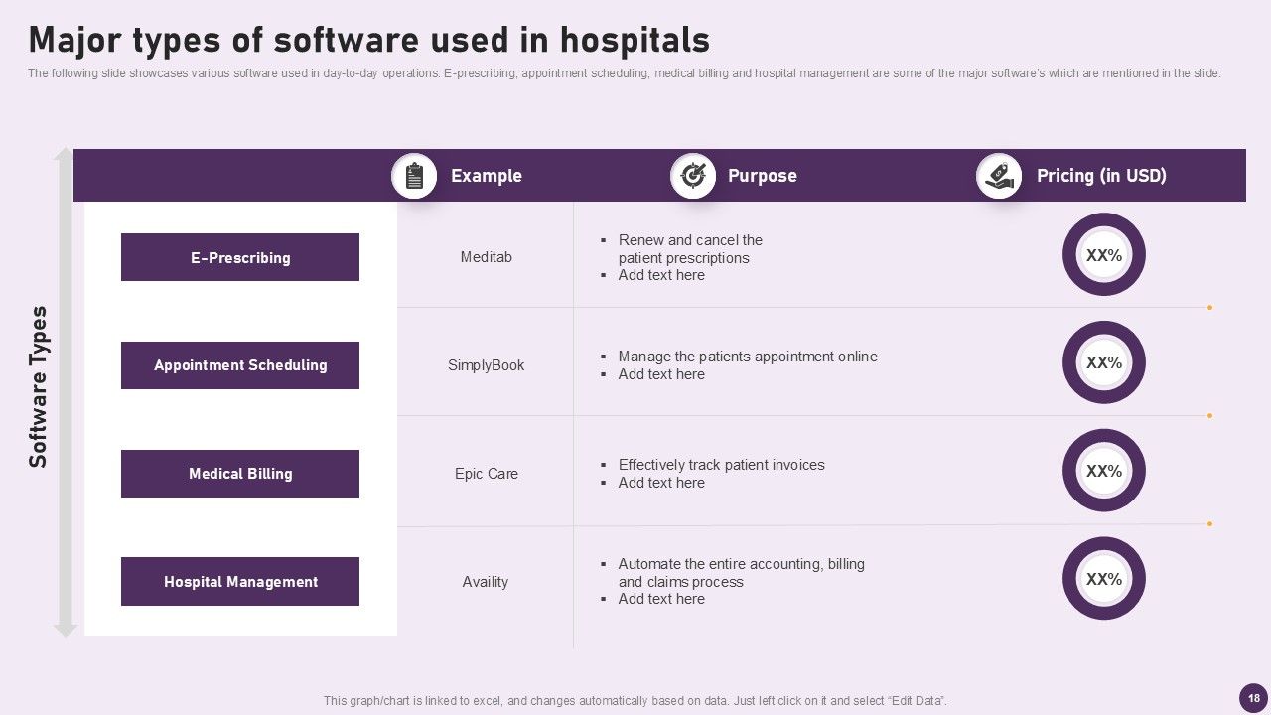Click the slide number 18 badge
Screen dimensions: 1271x715
pos(1253,698)
